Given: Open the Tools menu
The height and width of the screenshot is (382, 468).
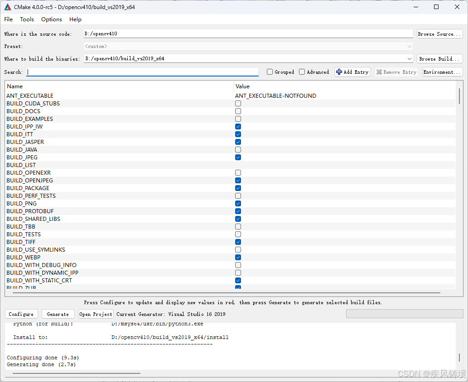Looking at the screenshot, I should pos(27,19).
